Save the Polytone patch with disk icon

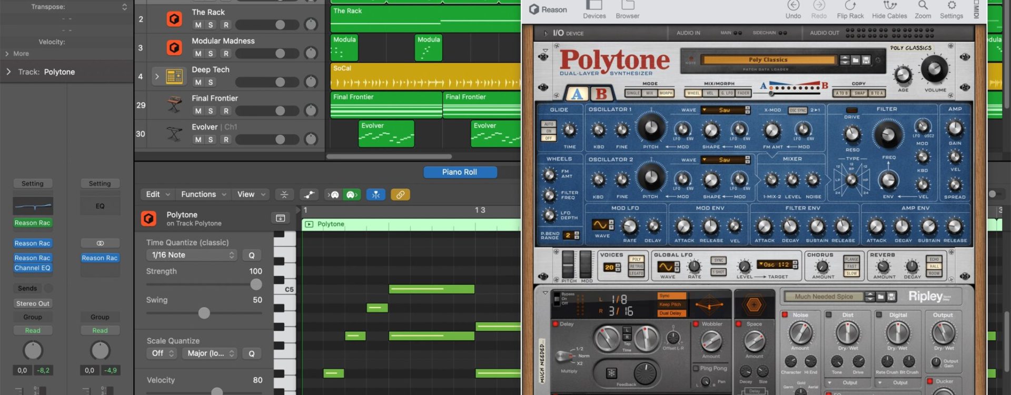pyautogui.click(x=866, y=60)
